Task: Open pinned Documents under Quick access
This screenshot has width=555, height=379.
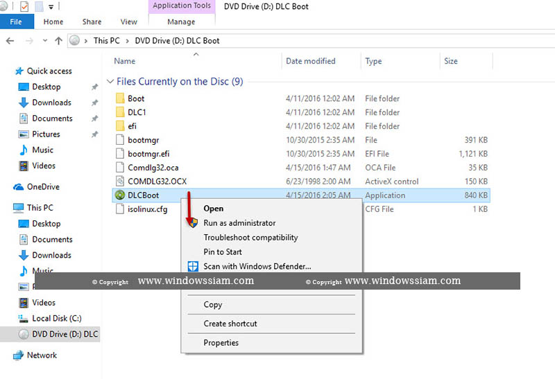Action: pyautogui.click(x=53, y=118)
